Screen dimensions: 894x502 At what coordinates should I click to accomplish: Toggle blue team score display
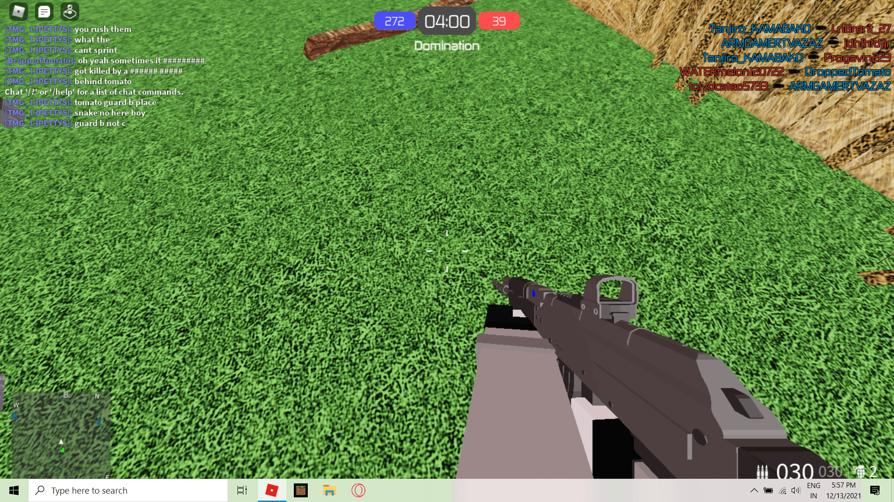coord(393,20)
